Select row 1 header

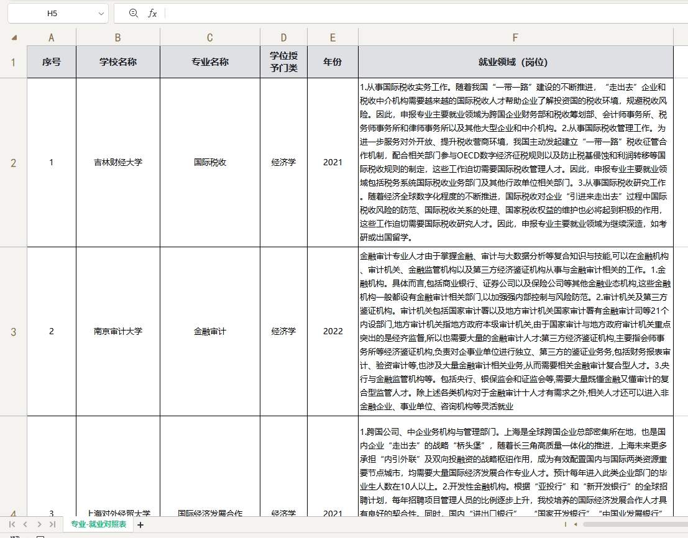[14, 62]
